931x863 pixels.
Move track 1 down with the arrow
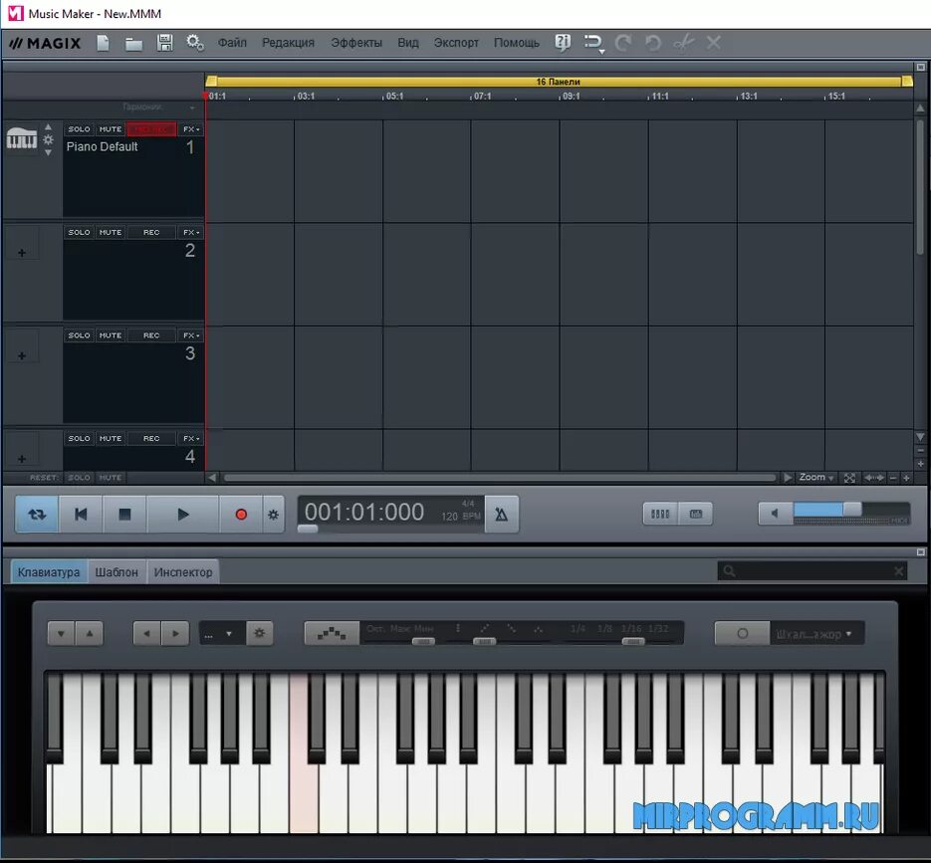tap(48, 152)
